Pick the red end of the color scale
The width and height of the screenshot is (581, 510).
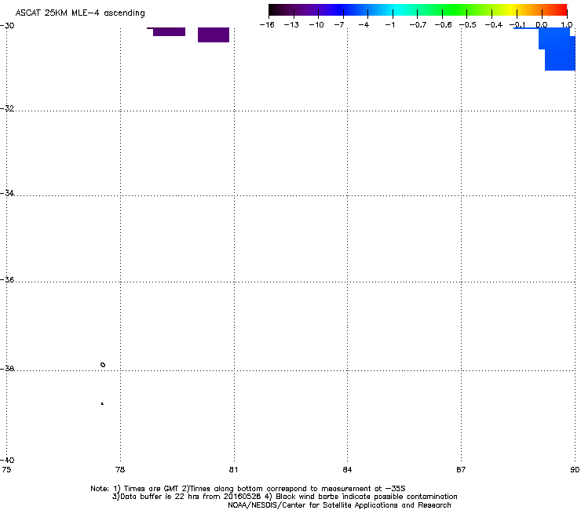pos(560,9)
